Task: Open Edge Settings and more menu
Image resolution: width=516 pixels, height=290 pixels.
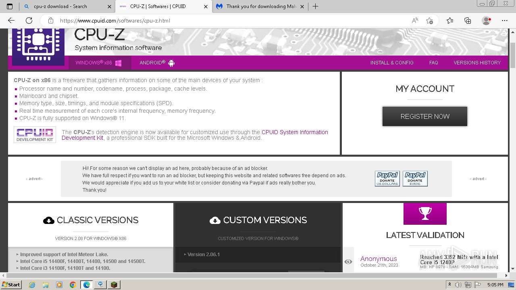Action: [505, 21]
